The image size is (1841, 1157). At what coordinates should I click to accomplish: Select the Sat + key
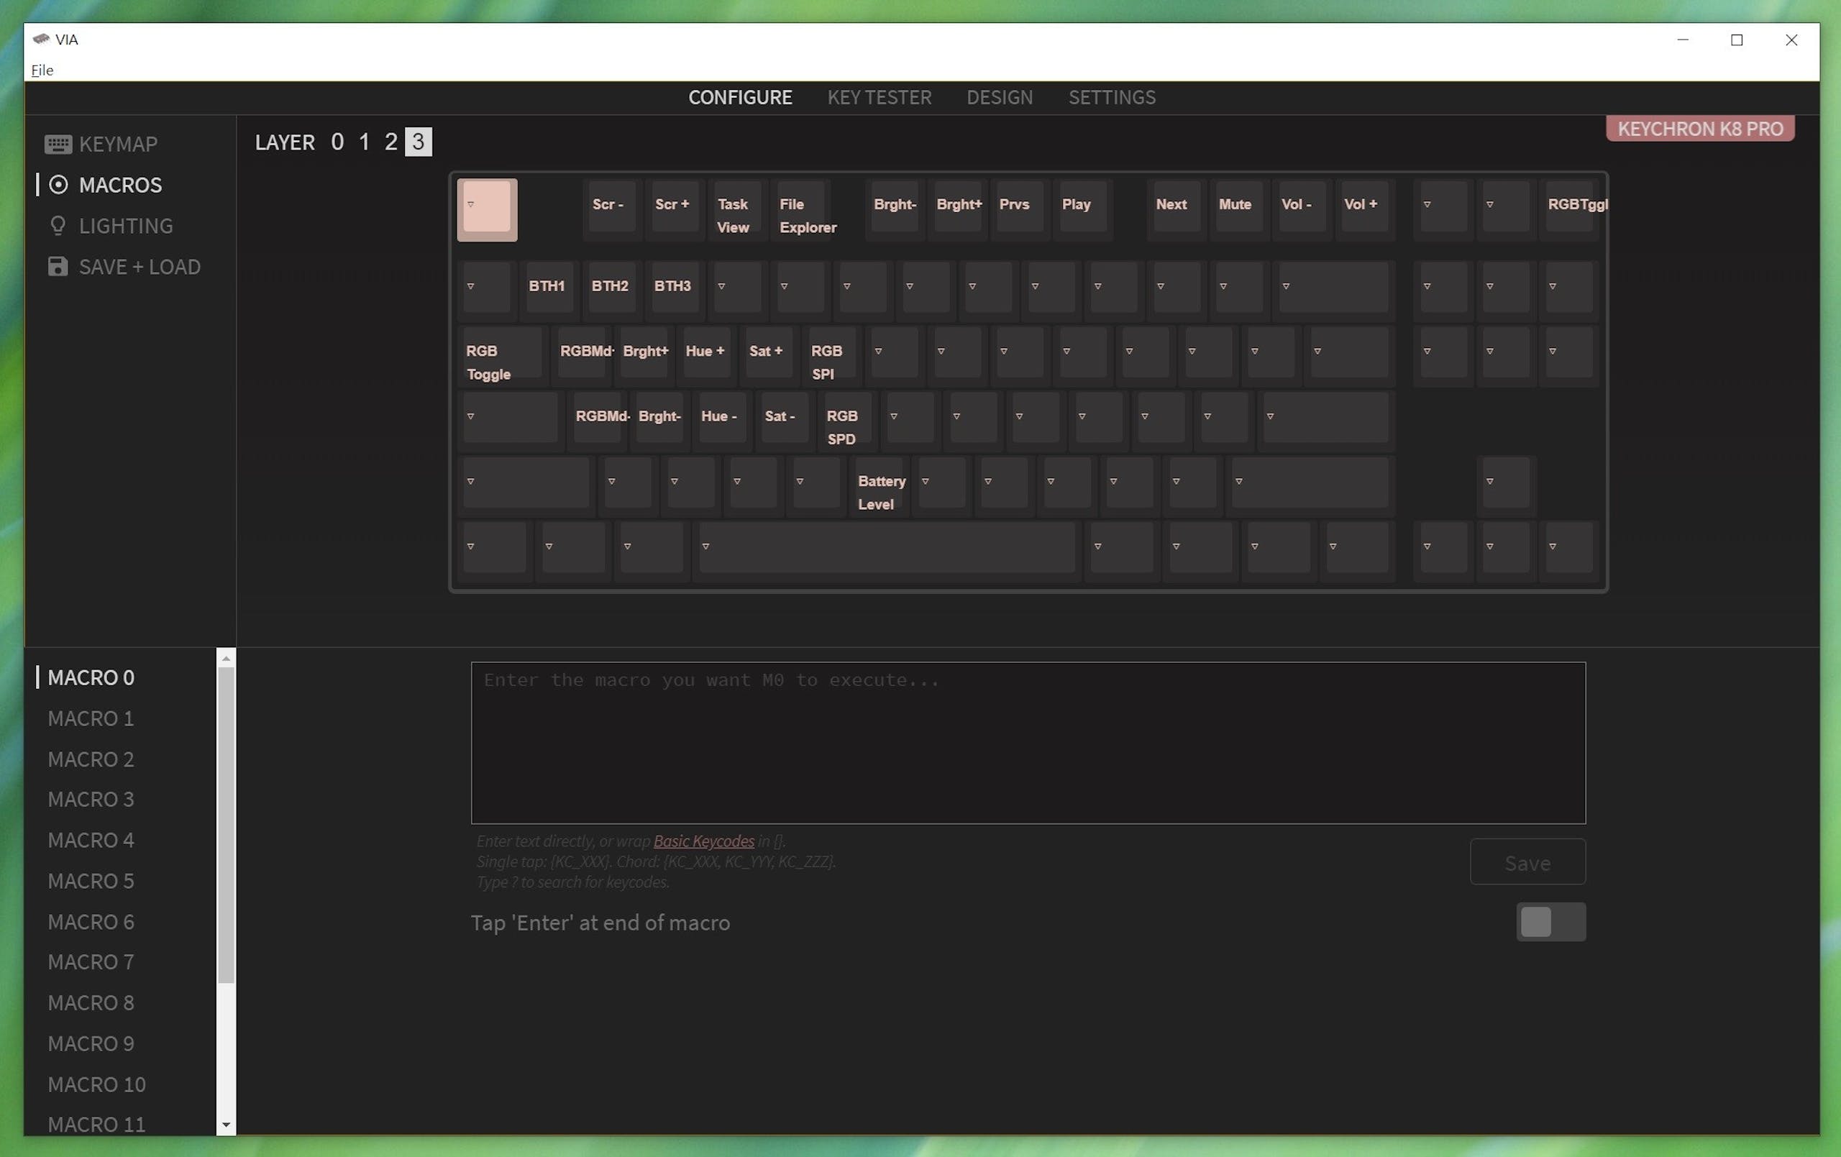(769, 356)
